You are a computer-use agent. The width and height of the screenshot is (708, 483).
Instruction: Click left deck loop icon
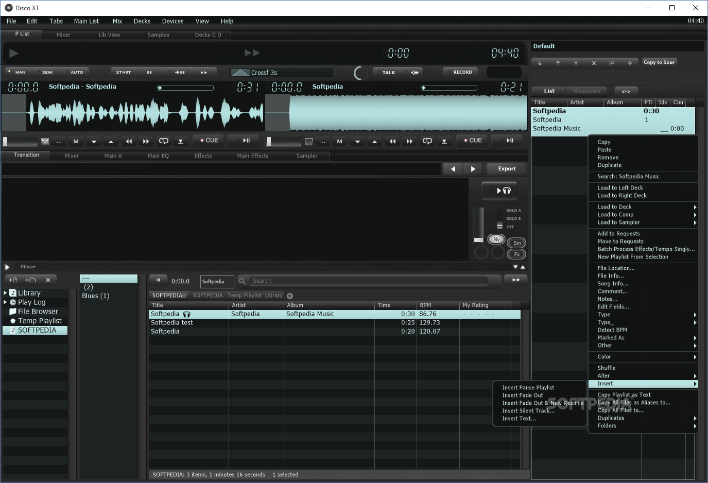(164, 141)
